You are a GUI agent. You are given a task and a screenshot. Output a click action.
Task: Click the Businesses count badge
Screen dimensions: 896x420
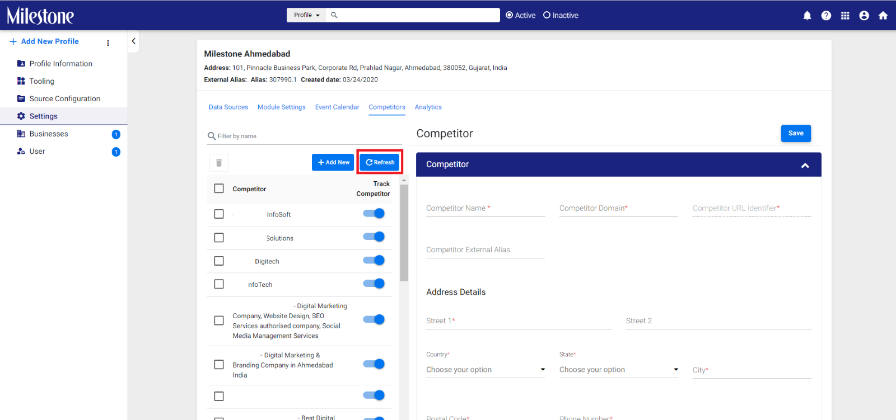tap(116, 134)
